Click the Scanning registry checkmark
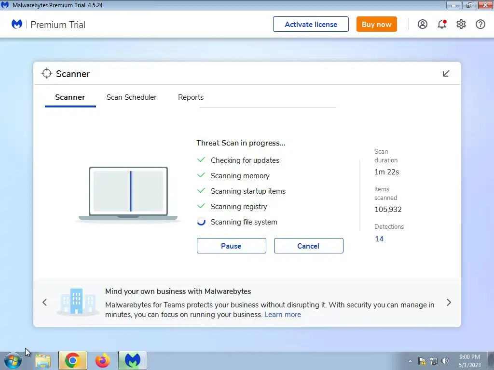 point(201,206)
